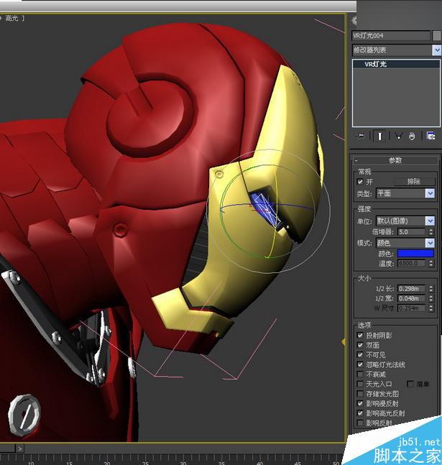Open the 类型 dropdown showing 平面
This screenshot has height=465, width=442.
(405, 193)
